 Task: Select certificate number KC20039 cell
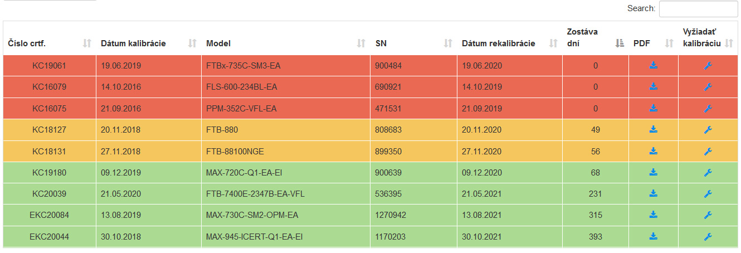coord(50,194)
